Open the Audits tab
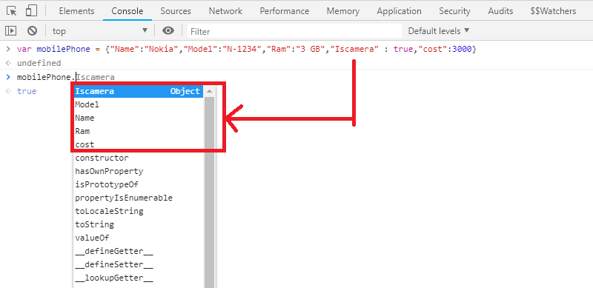 (500, 11)
